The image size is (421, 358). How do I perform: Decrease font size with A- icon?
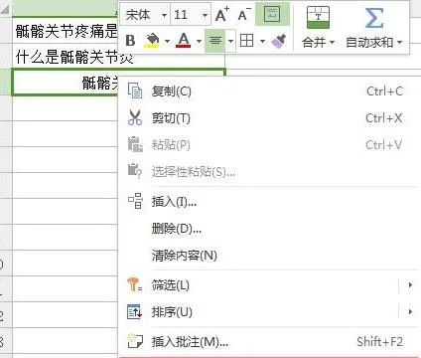click(244, 14)
